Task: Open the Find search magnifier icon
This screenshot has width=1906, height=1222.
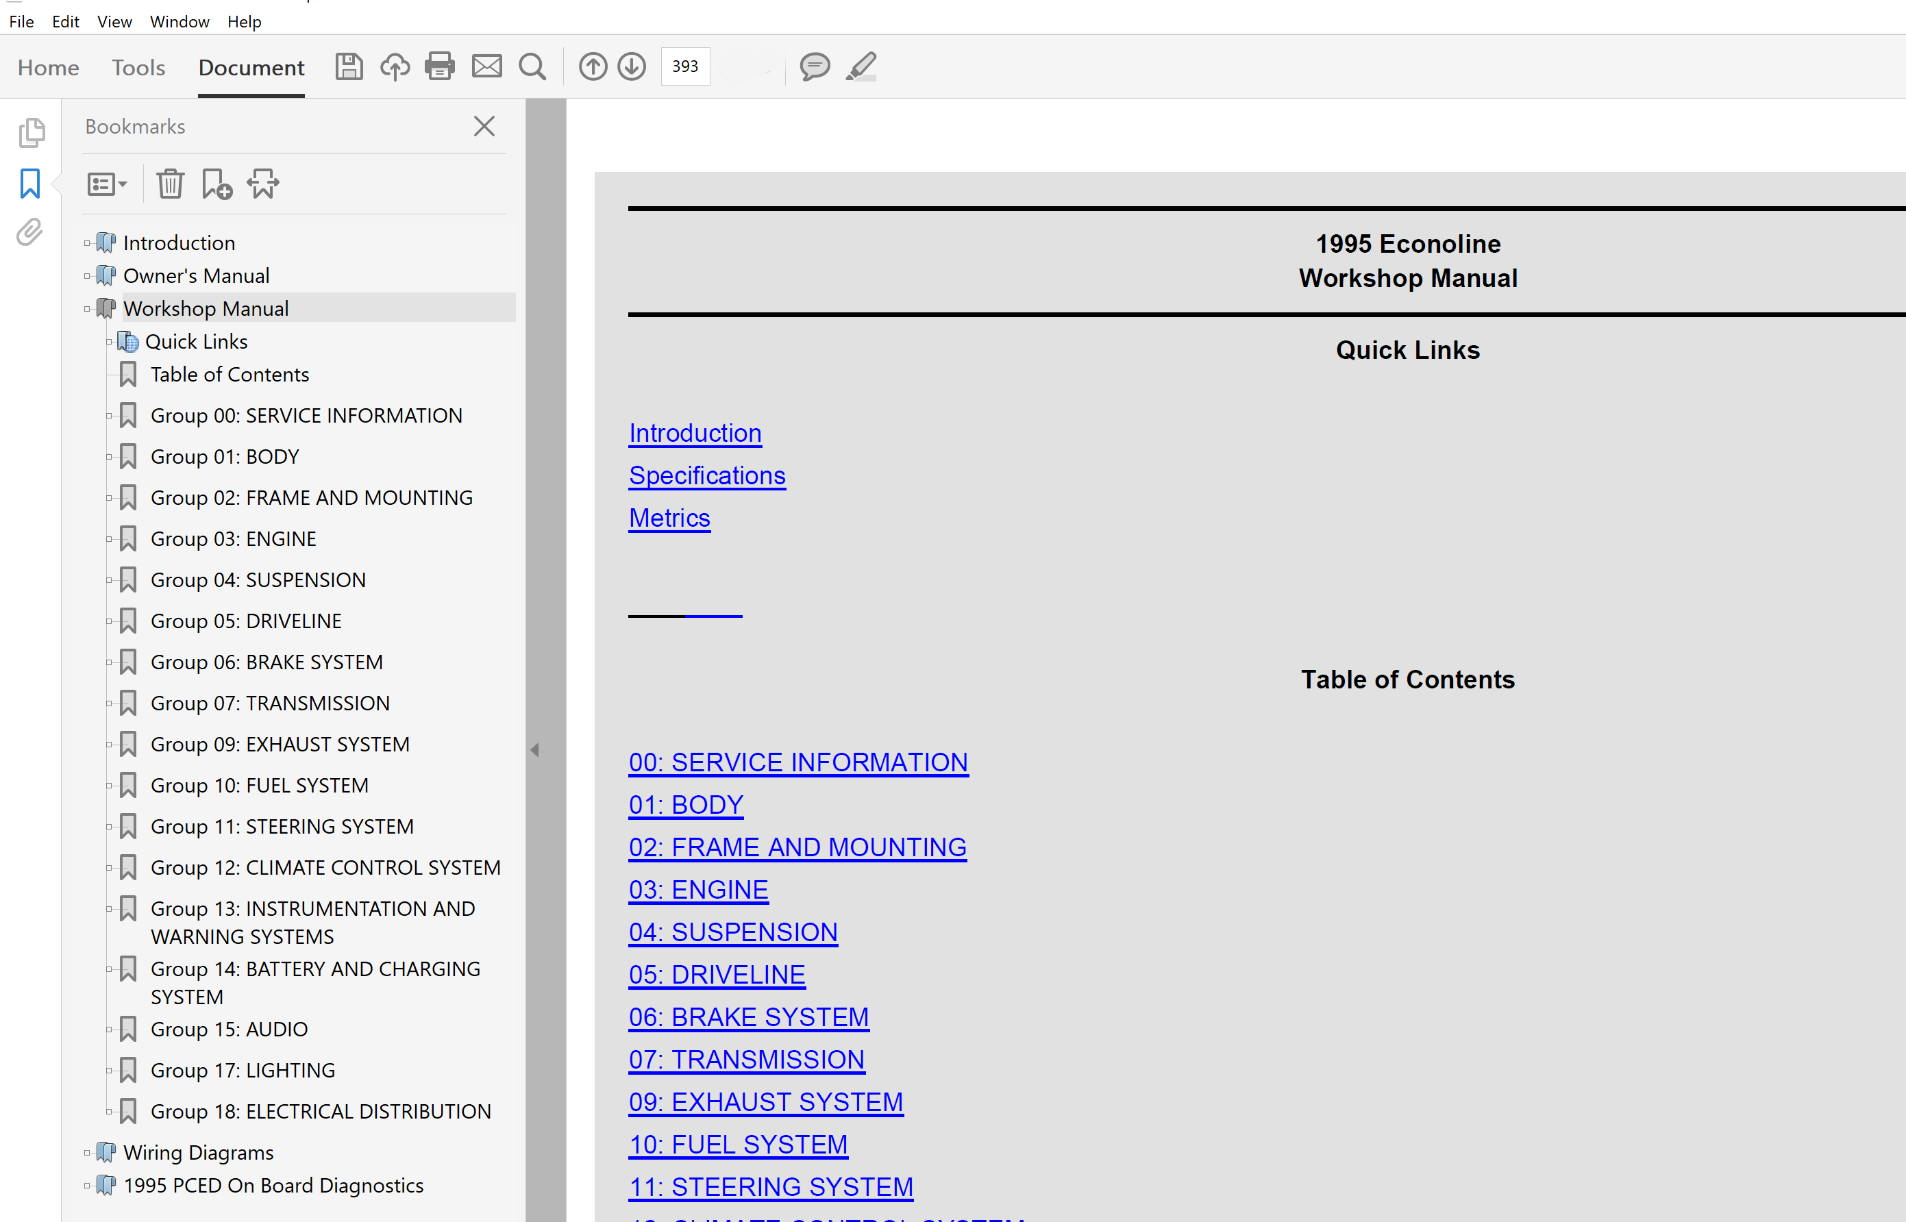Action: point(532,66)
